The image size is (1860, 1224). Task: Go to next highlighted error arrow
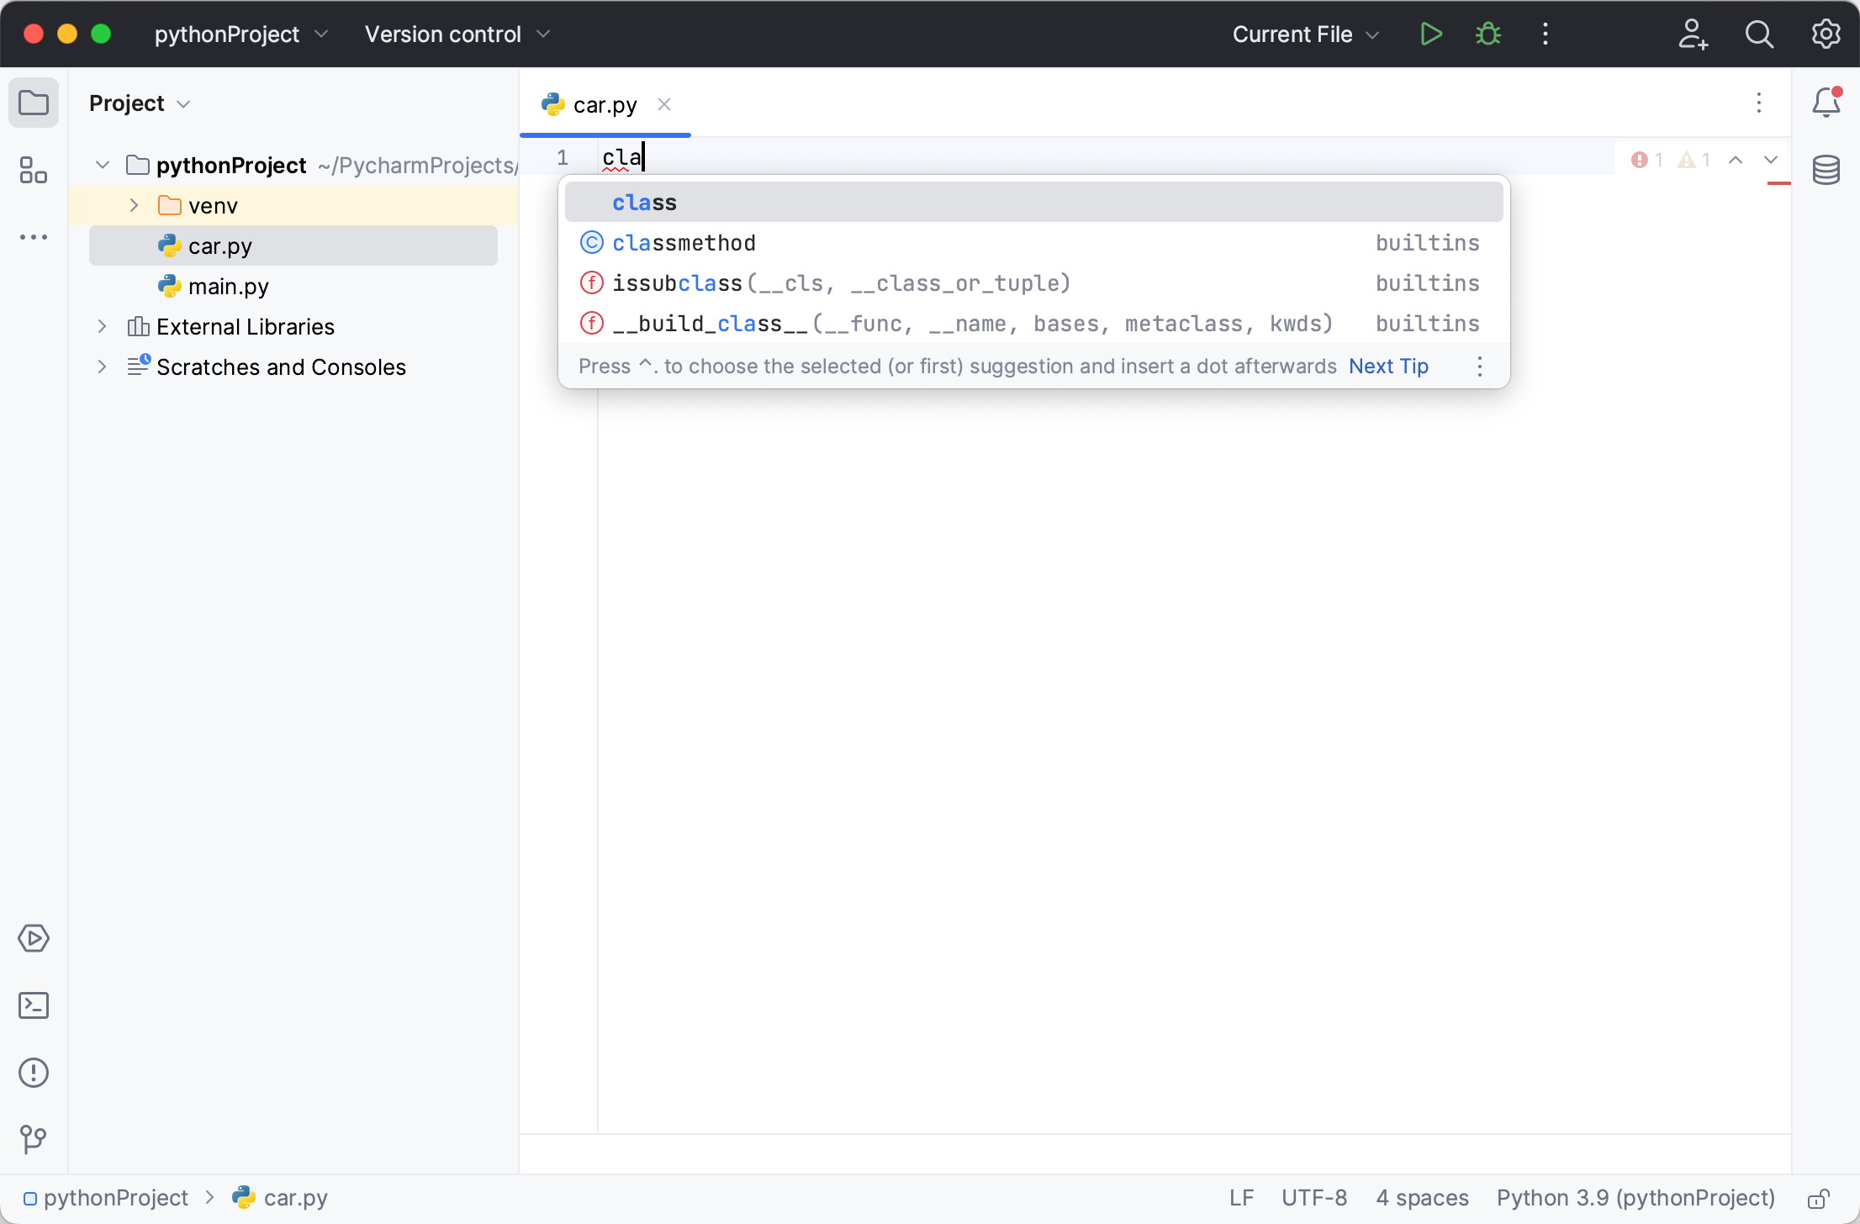point(1771,160)
